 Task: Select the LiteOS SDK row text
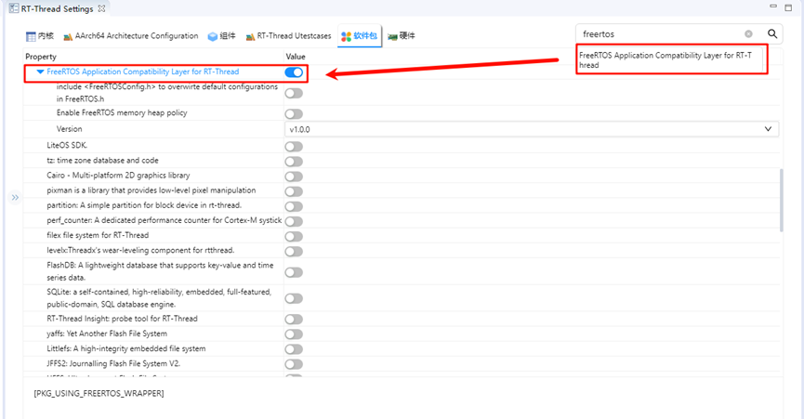(x=67, y=146)
